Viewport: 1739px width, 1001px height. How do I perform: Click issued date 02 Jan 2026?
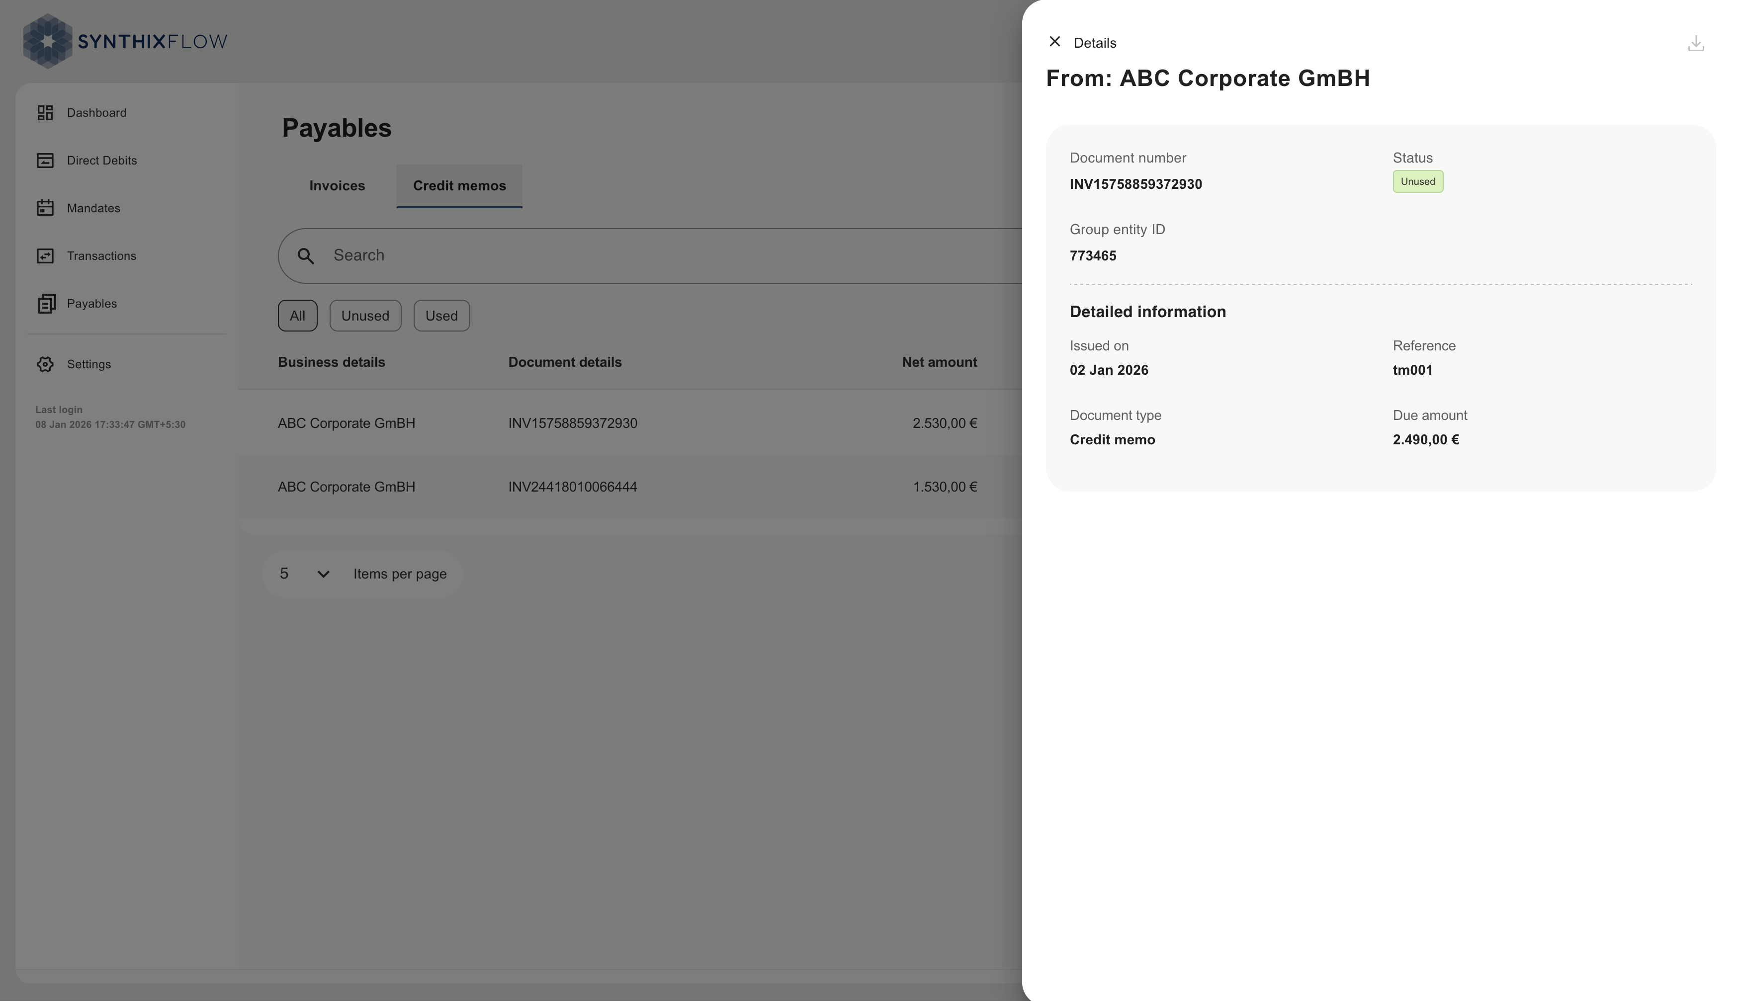pyautogui.click(x=1109, y=370)
